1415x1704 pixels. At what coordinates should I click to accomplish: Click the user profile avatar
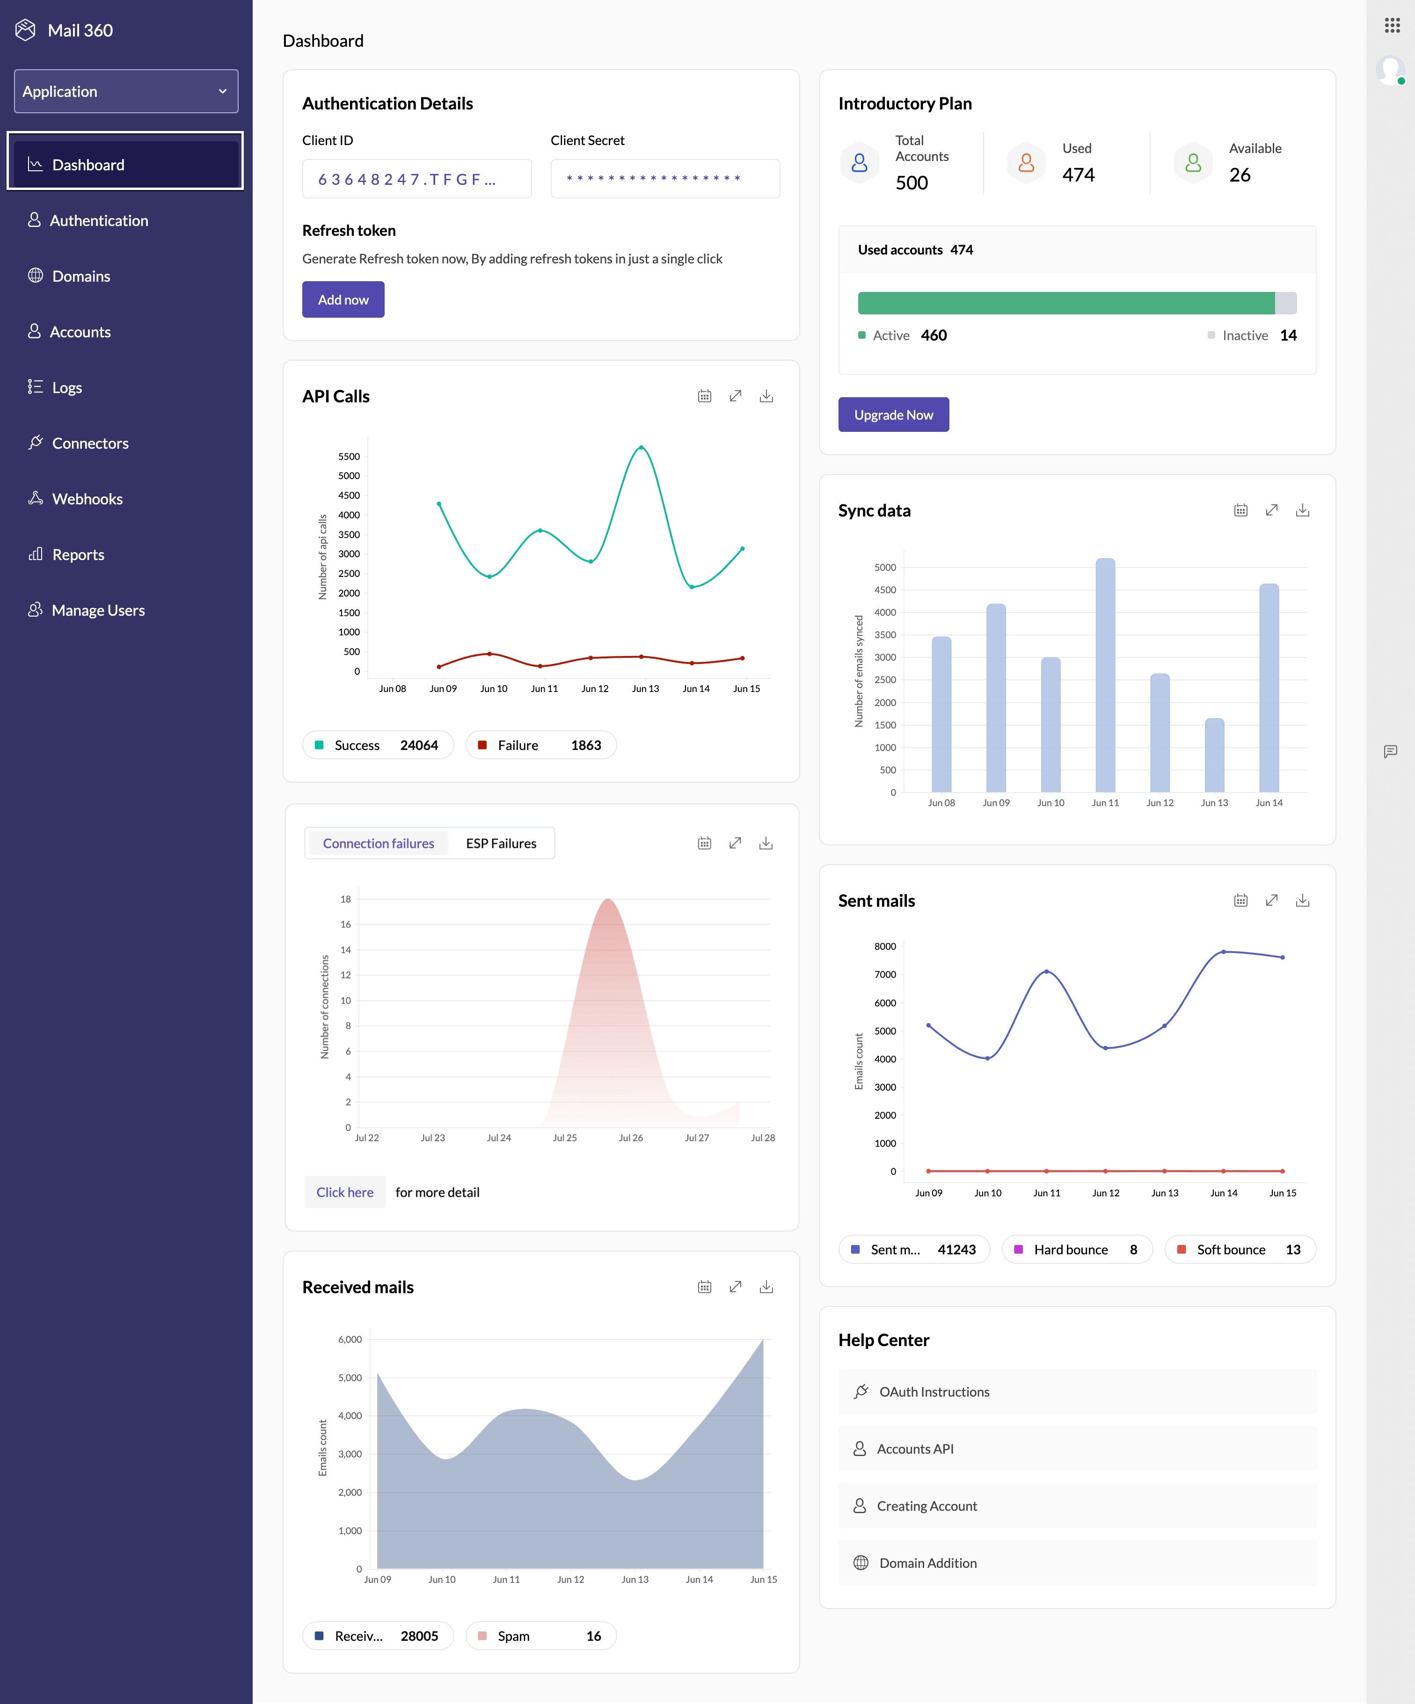1391,70
